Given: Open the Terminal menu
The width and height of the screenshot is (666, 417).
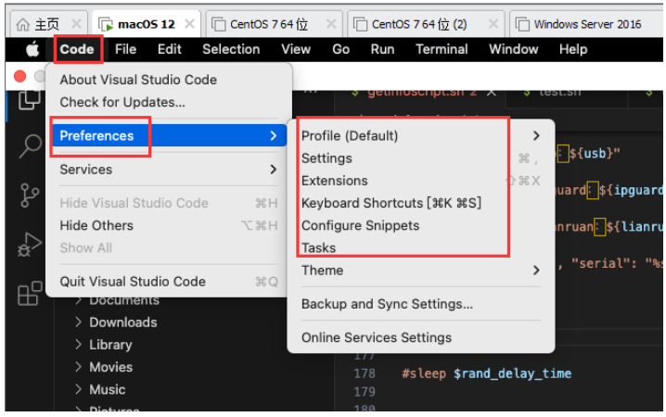Looking at the screenshot, I should pos(442,49).
